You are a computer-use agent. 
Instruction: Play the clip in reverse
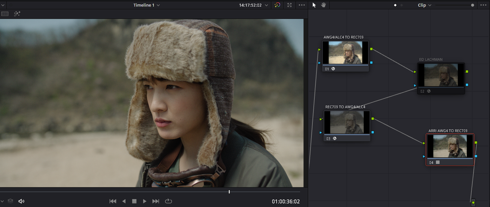[x=124, y=201]
